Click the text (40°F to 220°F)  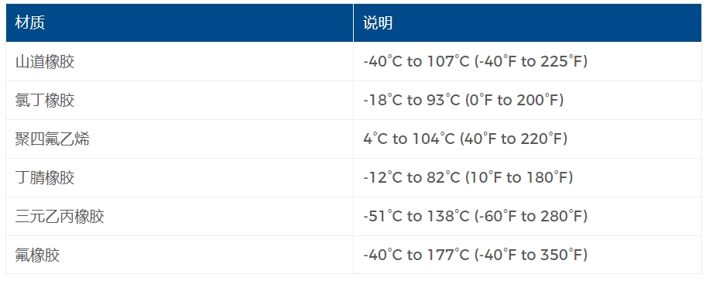(x=513, y=139)
